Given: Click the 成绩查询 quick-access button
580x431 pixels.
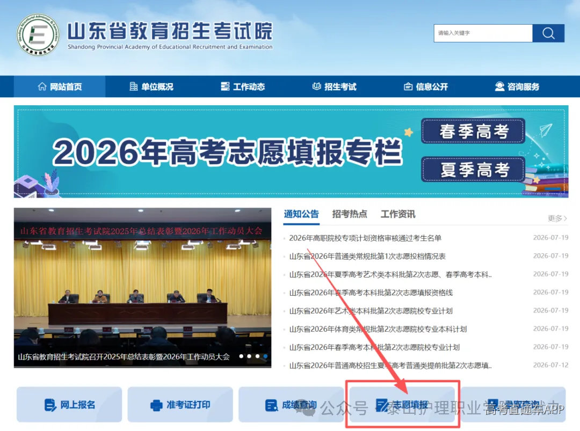Looking at the screenshot, I should coord(291,405).
